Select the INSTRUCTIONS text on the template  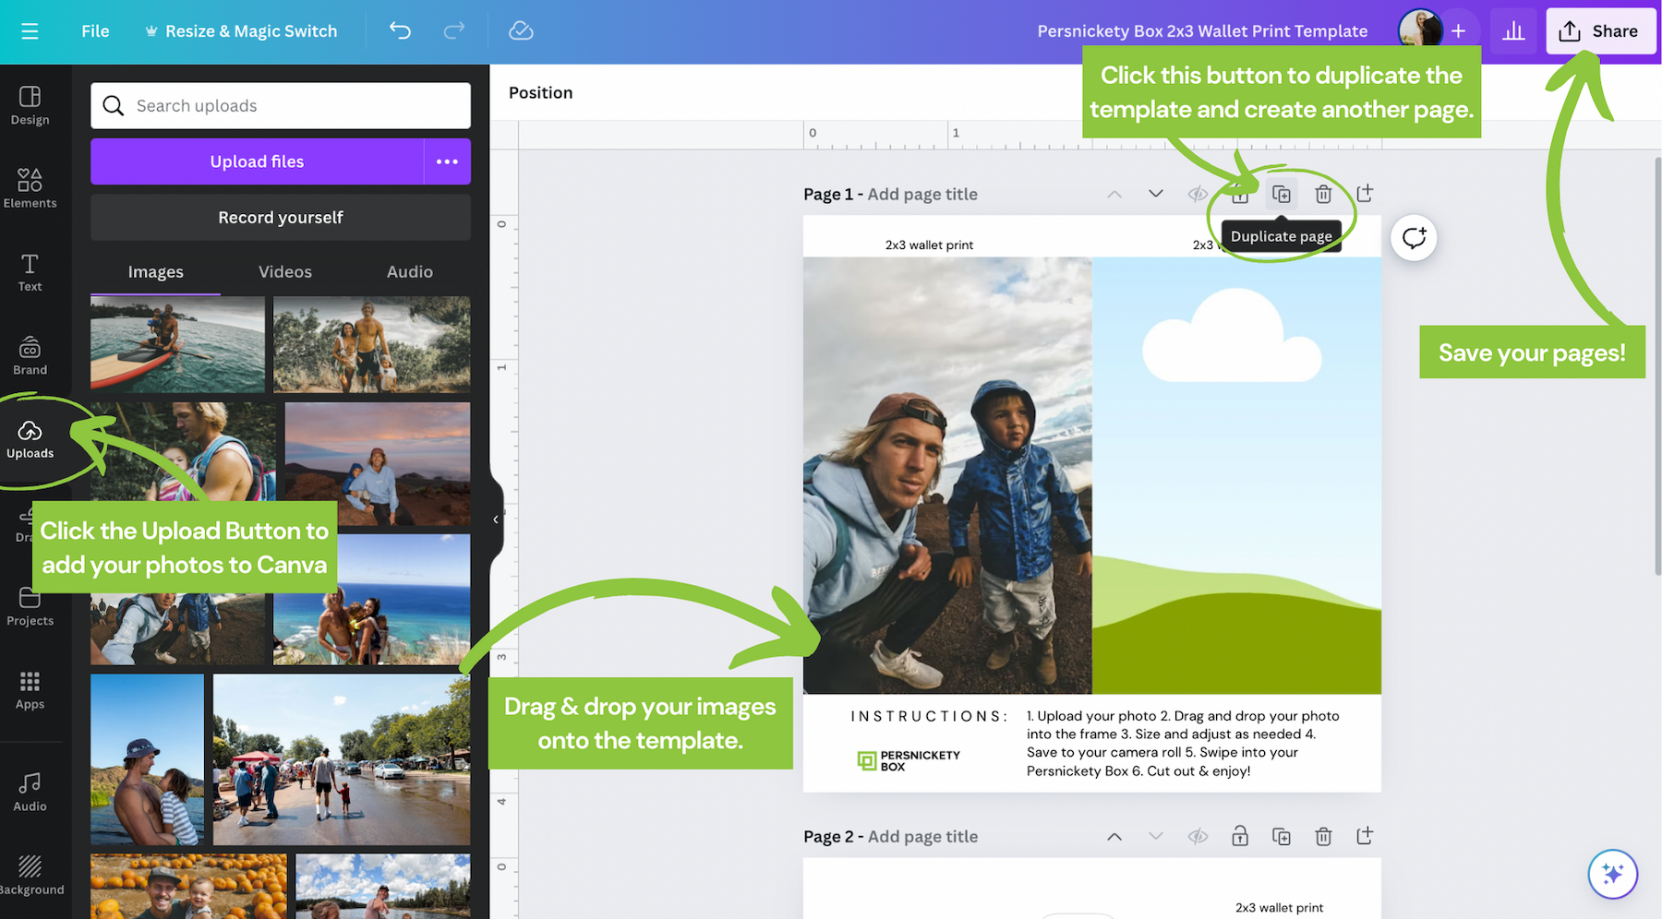[x=929, y=716]
